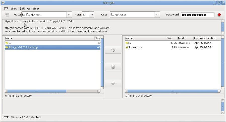Click size 149 of index.htm
The width and height of the screenshot is (226, 122).
coord(174,47)
